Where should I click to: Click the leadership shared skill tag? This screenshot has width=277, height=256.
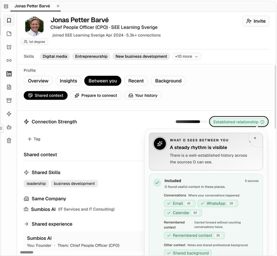[36, 184]
